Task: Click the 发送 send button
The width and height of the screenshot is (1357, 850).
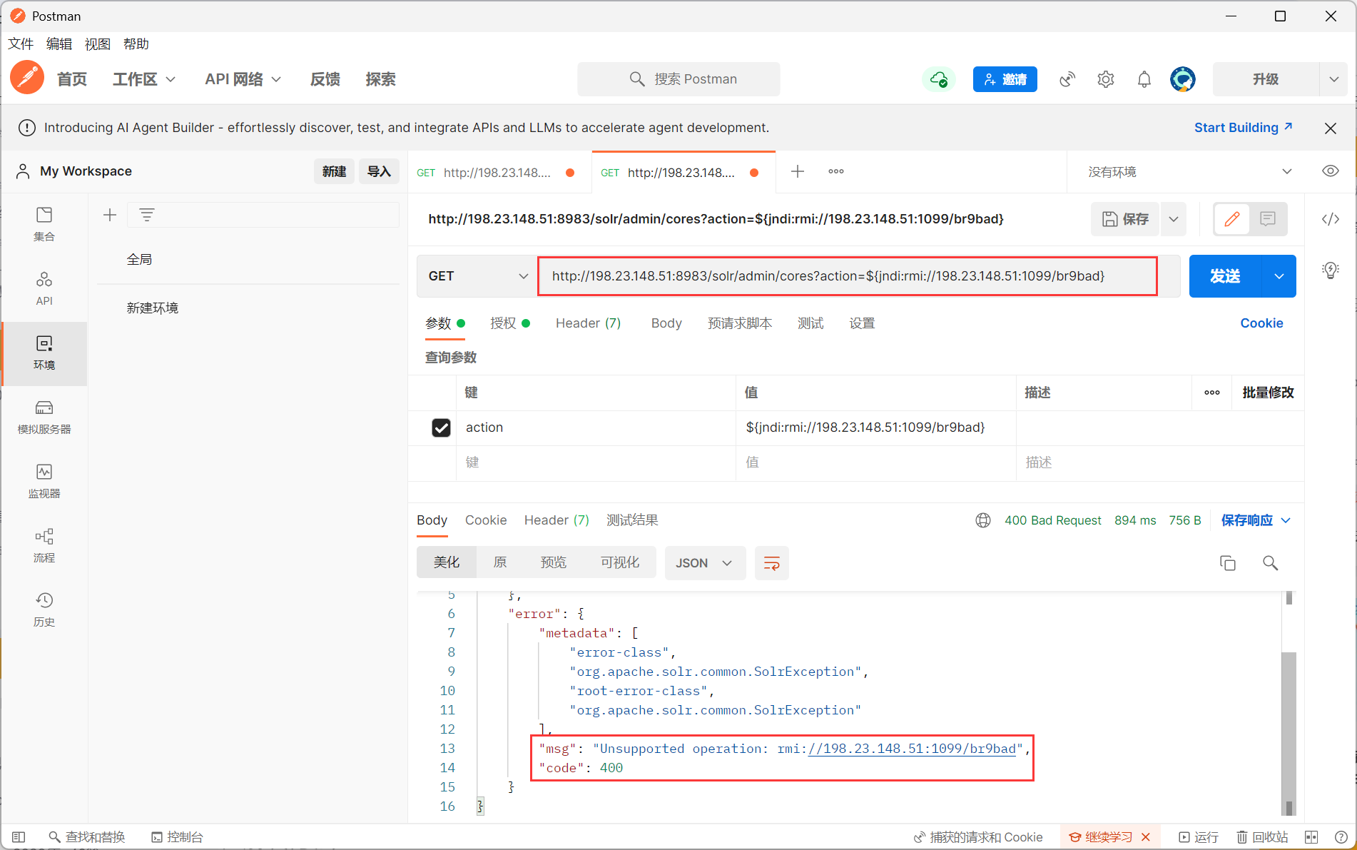Action: click(x=1225, y=276)
